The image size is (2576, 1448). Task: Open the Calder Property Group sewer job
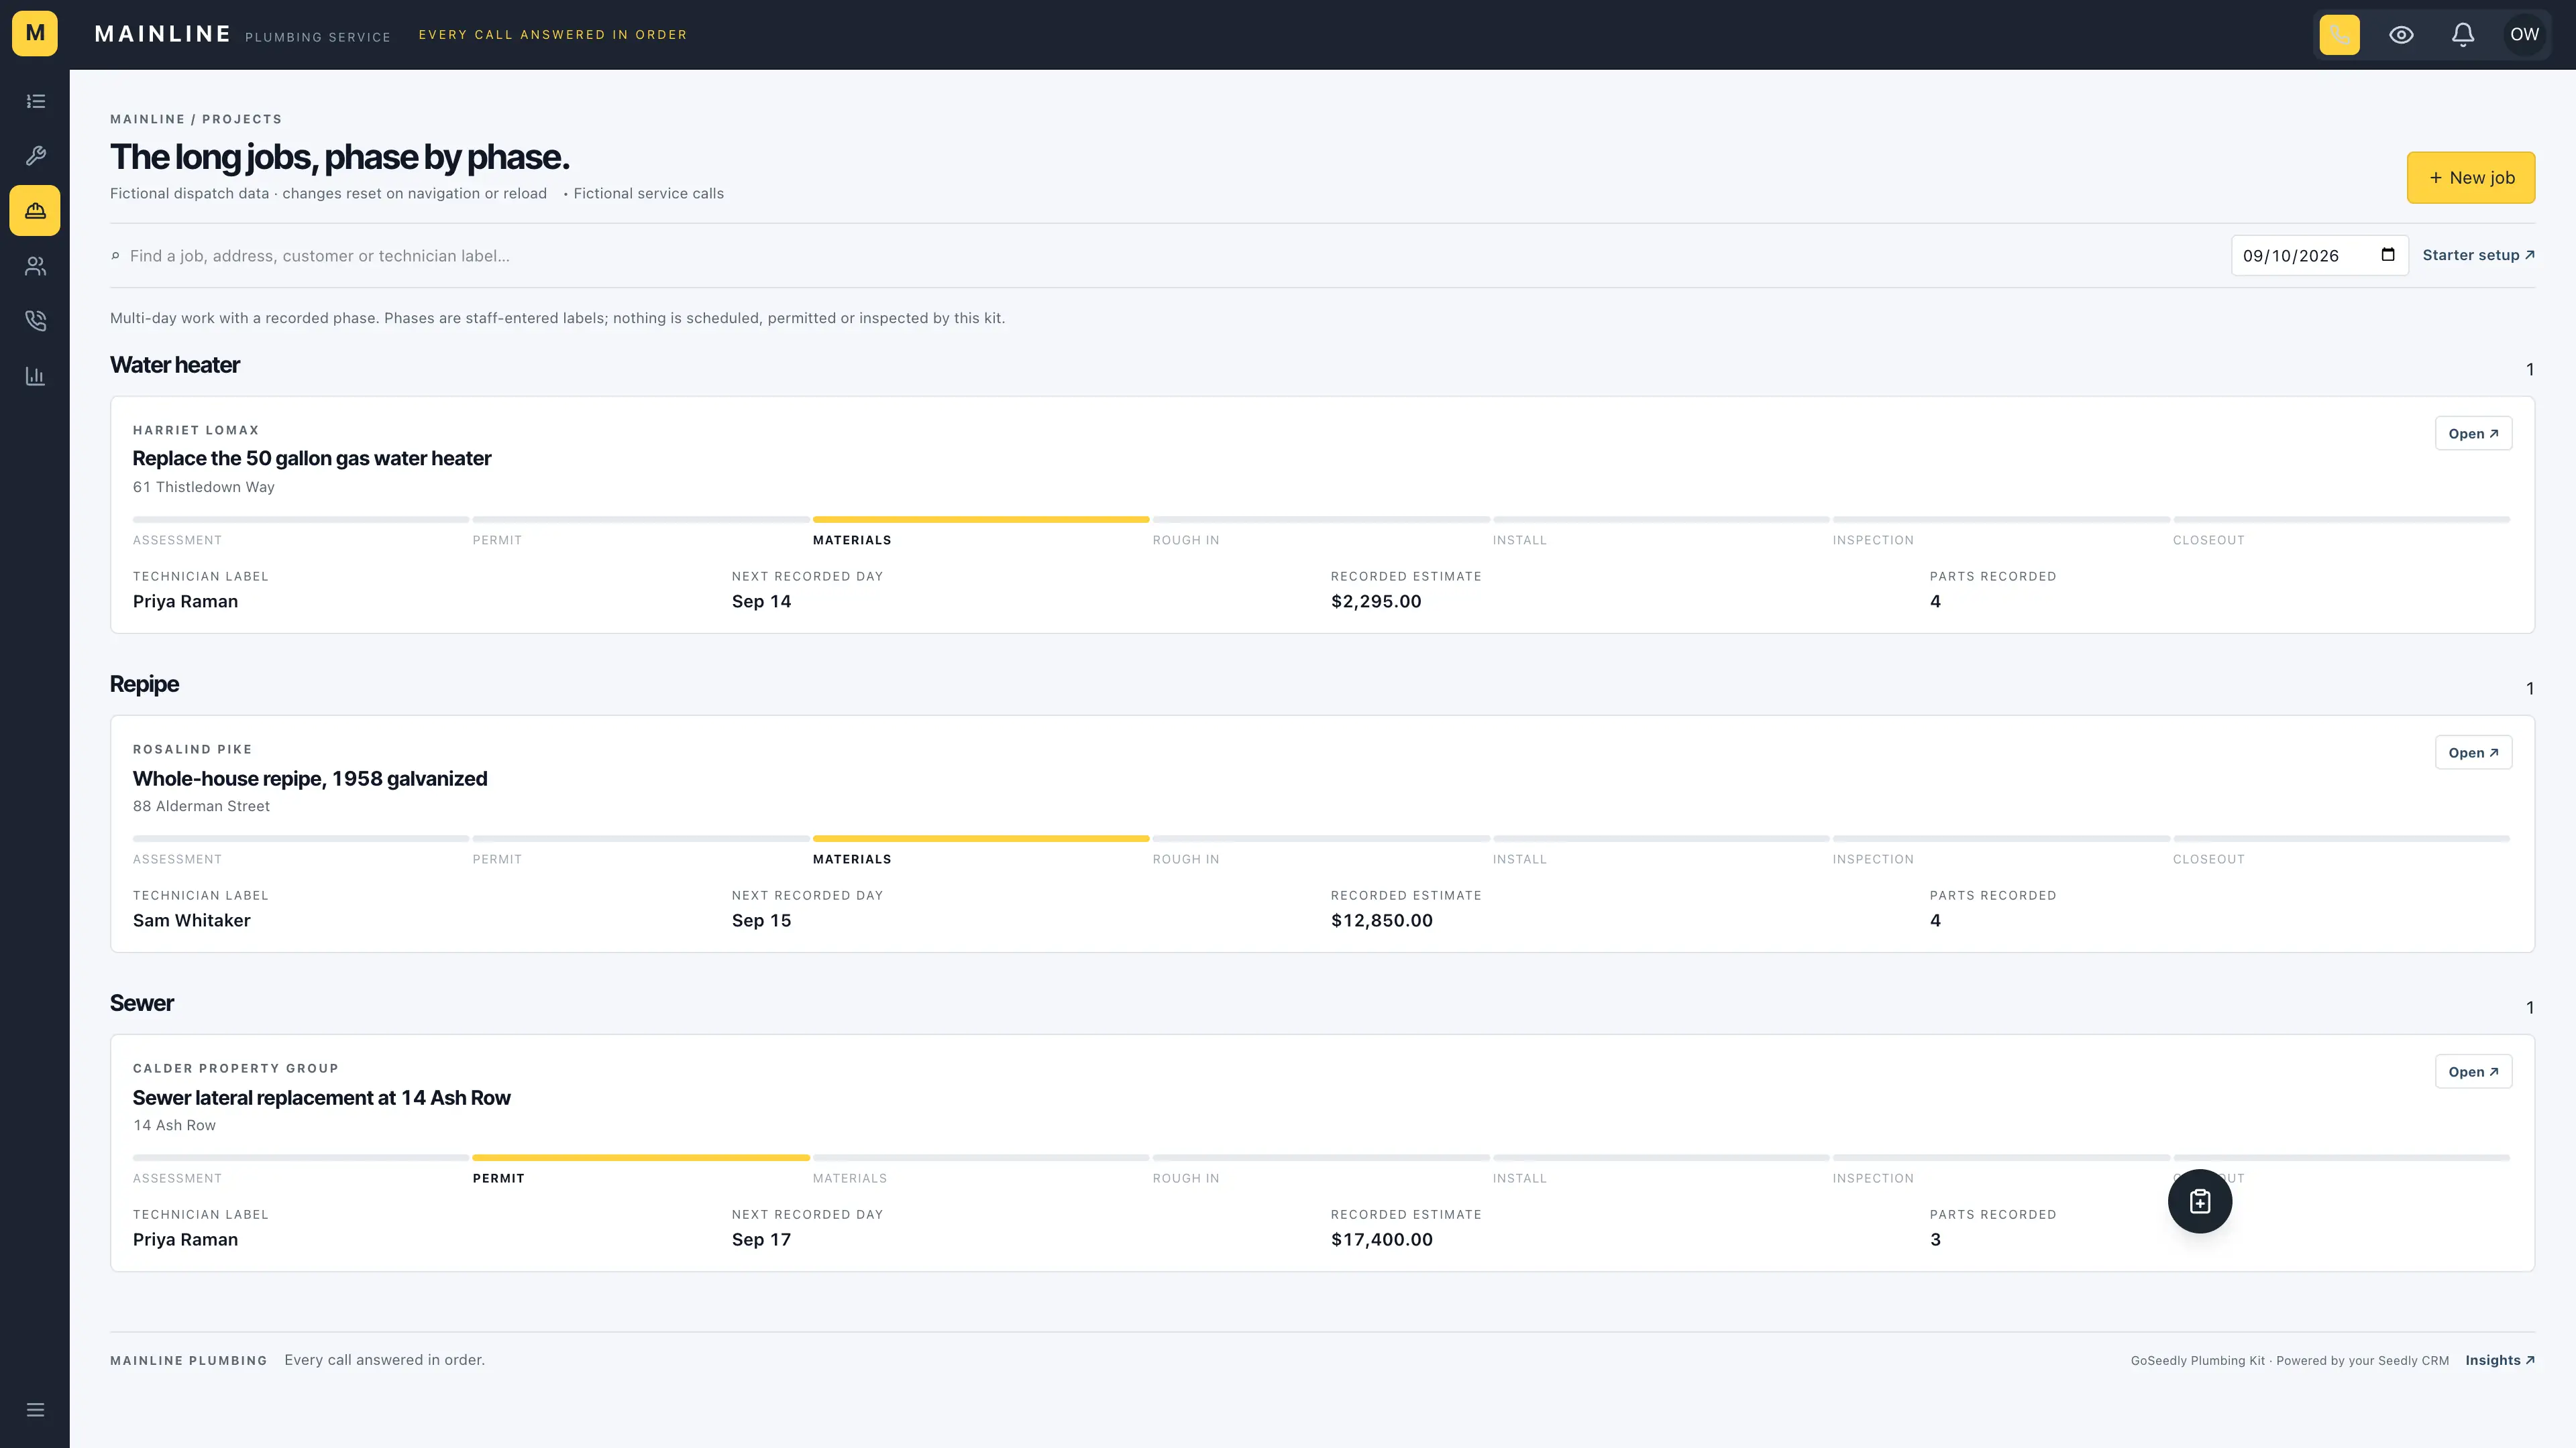click(2473, 1071)
